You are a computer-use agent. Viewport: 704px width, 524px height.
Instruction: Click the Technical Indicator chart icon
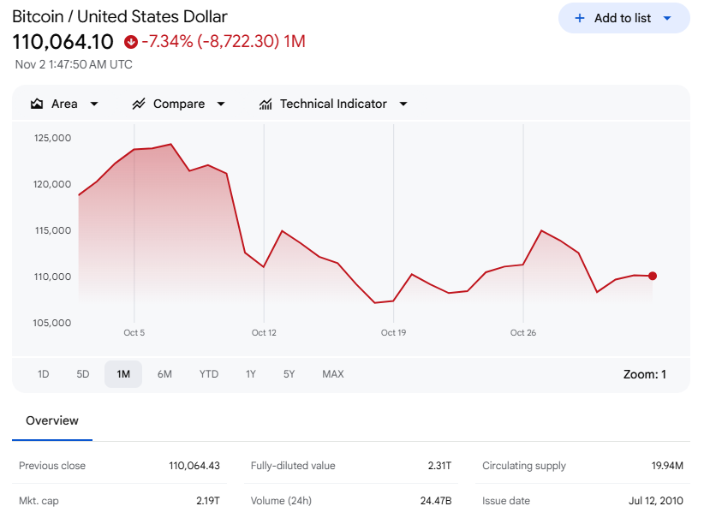pos(265,104)
